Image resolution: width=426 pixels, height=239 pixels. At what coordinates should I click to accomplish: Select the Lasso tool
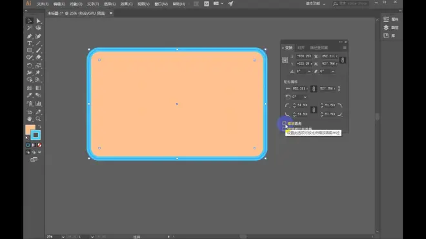(x=38, y=28)
